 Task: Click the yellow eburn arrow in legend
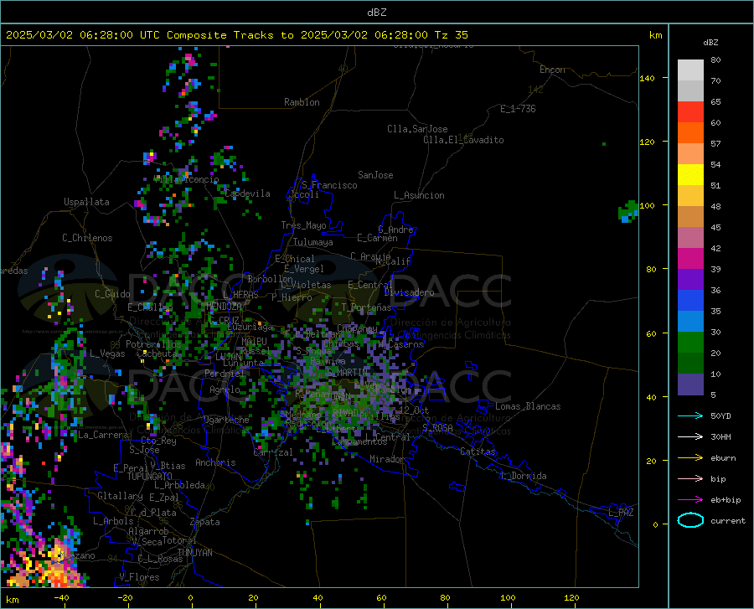(690, 458)
